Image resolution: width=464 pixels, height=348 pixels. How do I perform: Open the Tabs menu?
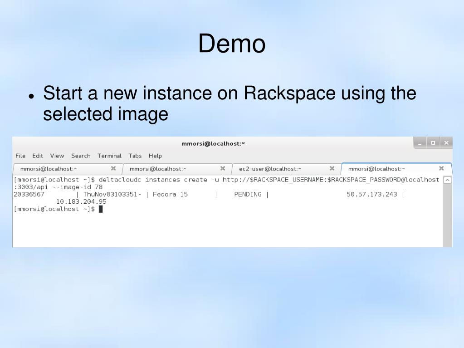tap(135, 156)
